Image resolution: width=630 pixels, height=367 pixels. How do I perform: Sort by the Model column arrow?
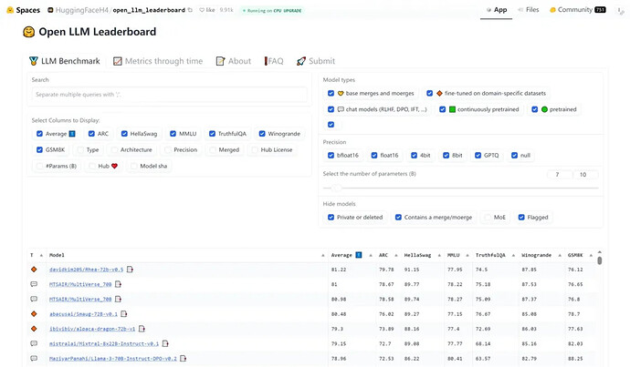click(323, 255)
